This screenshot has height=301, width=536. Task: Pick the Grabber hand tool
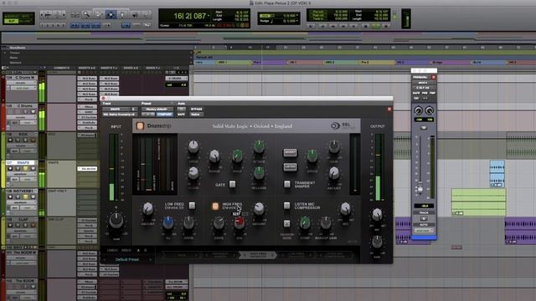122,15
